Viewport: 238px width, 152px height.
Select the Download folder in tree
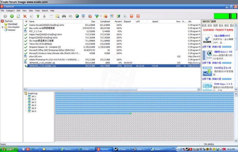[12, 24]
